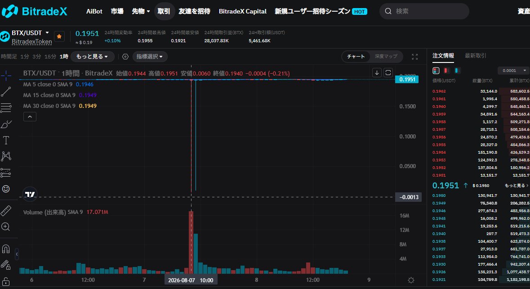Click the Volume (出来高) indicator legend
The image size is (530, 289).
click(x=66, y=212)
